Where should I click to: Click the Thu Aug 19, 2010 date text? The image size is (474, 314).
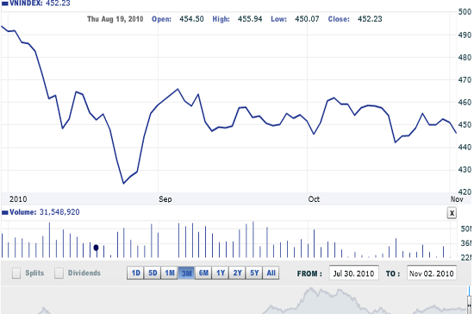click(x=115, y=19)
